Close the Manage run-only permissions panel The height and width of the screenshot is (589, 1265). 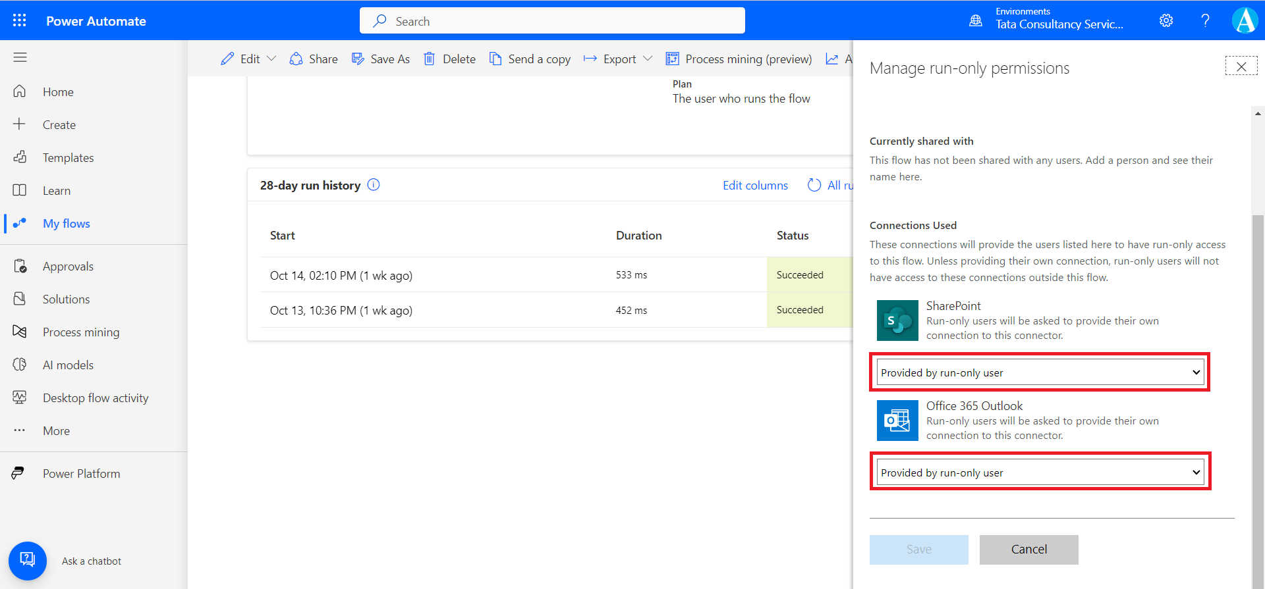pos(1241,66)
